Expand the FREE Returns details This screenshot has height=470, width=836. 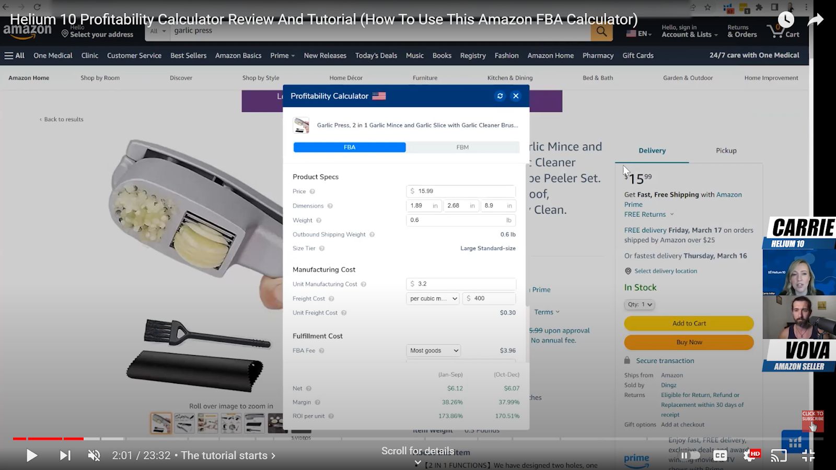pos(649,215)
